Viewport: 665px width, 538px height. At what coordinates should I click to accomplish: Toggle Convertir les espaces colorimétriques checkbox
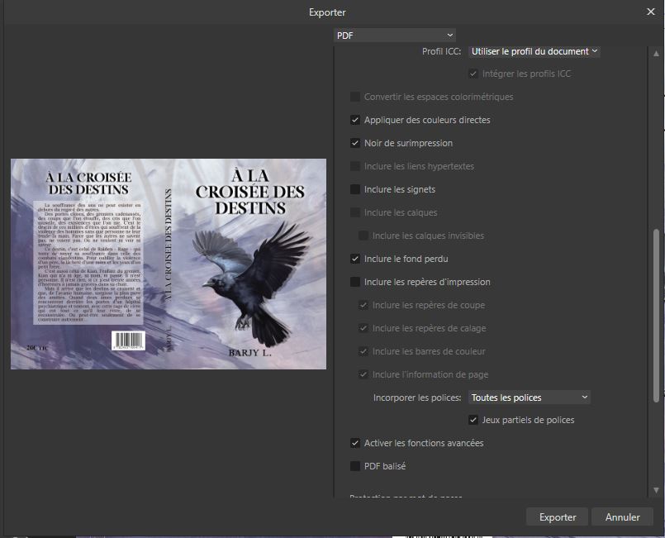pos(355,97)
